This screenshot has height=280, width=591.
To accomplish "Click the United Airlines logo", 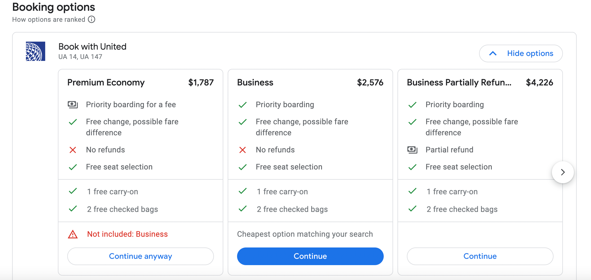I will (x=36, y=51).
